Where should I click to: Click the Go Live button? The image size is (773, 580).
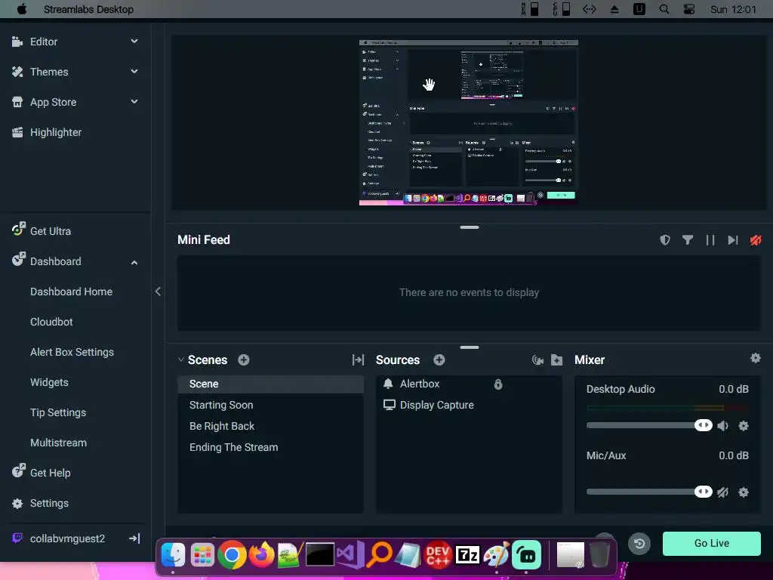click(711, 544)
